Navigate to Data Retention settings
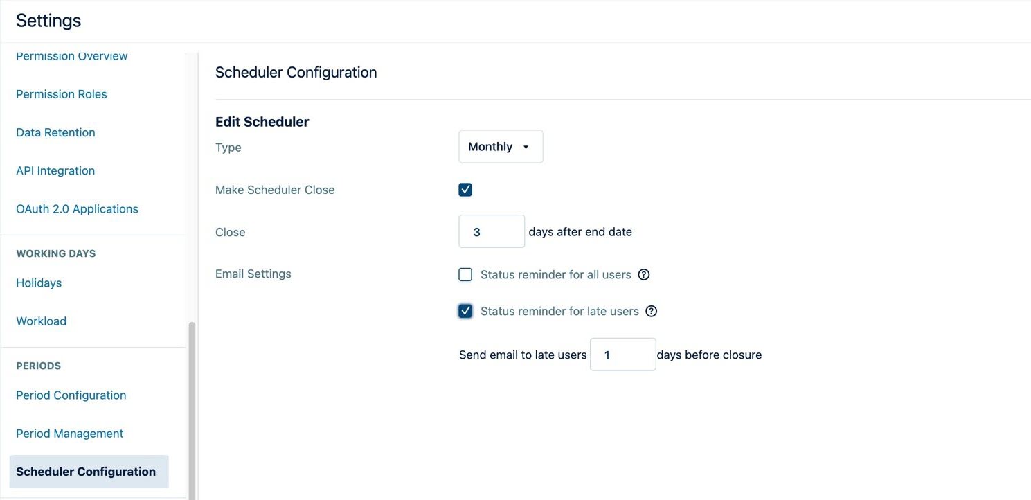 point(55,132)
